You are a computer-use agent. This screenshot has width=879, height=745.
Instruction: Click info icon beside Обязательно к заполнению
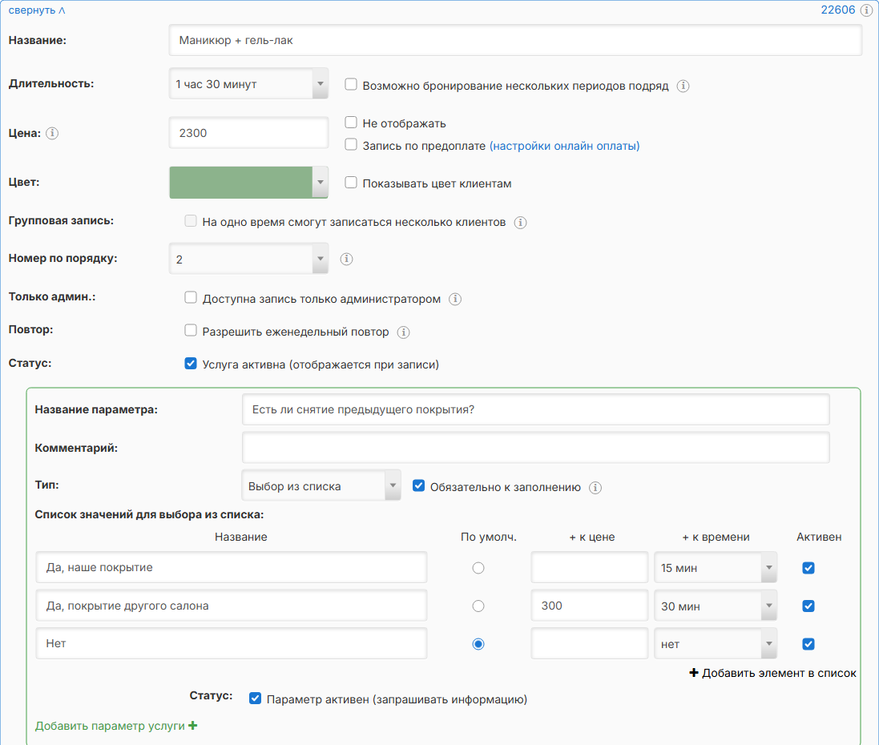(x=595, y=488)
